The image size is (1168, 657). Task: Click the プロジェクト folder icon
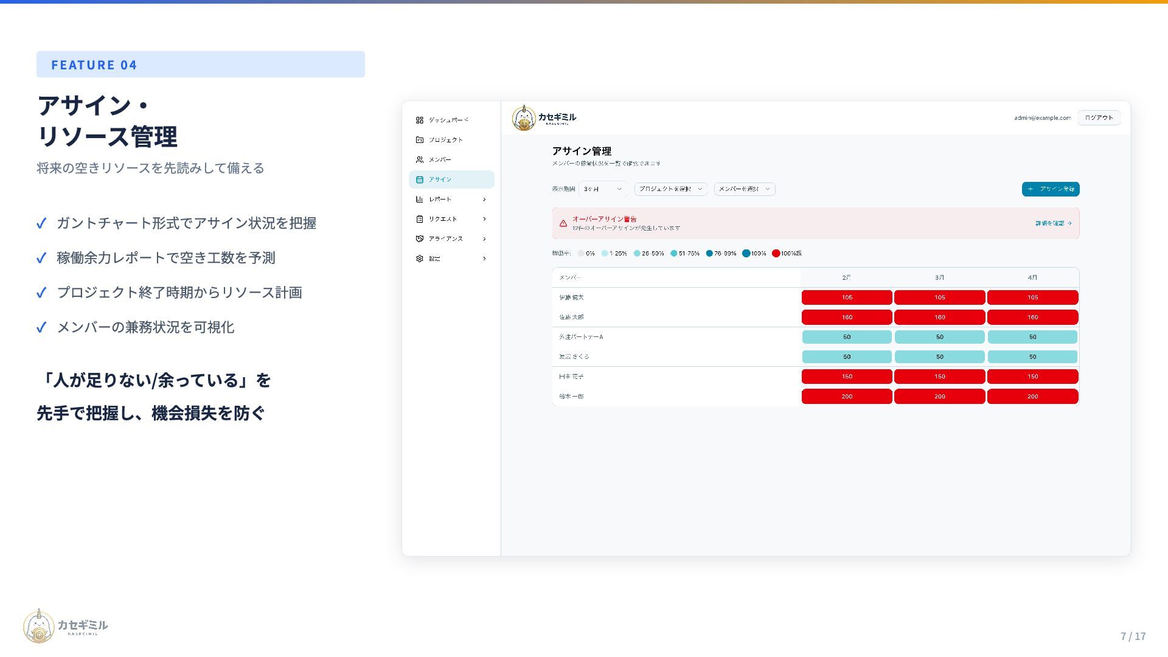pos(419,140)
